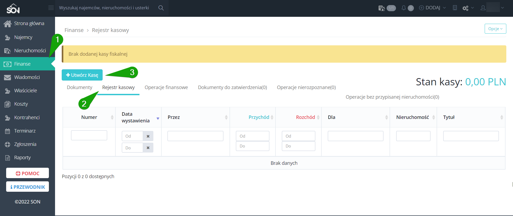The width and height of the screenshot is (513, 216).
Task: Click the Nieruchomość filter input
Action: (x=413, y=136)
